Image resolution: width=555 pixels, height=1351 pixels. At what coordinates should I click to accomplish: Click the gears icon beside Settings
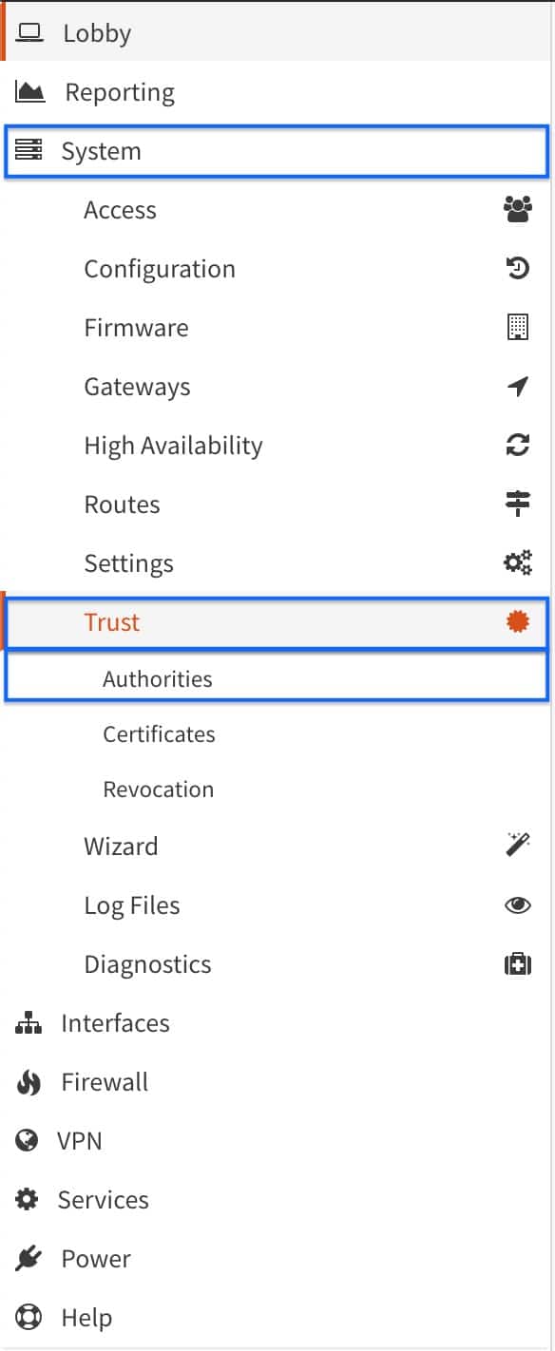[x=517, y=563]
